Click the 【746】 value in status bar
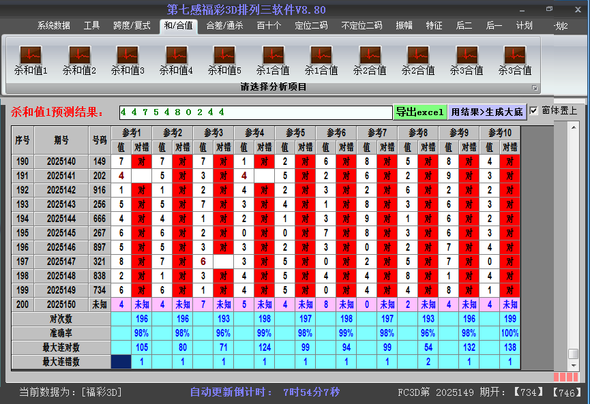This screenshot has width=590, height=404. point(567,392)
